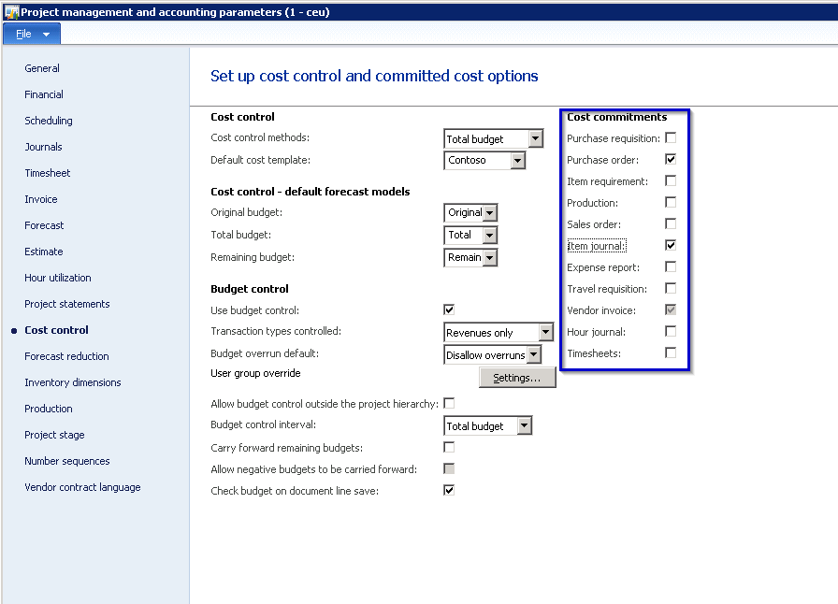Open Original budget forecast model dropdown
The width and height of the screenshot is (838, 604).
tap(490, 213)
